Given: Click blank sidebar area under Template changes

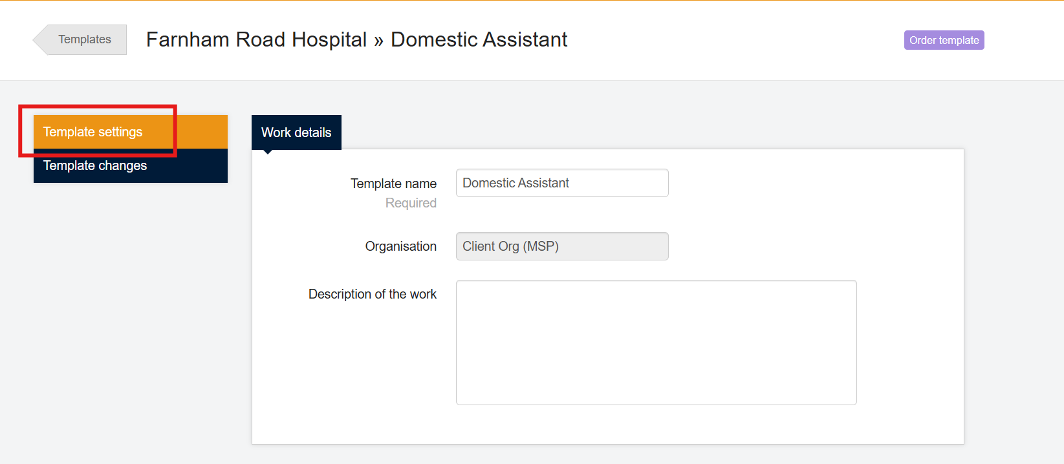Looking at the screenshot, I should (x=129, y=291).
